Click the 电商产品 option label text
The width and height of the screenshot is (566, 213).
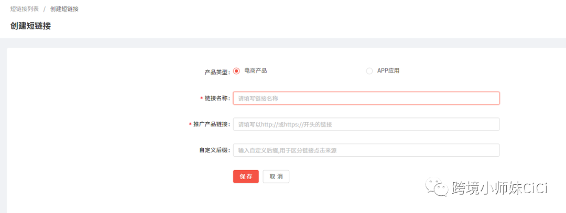pyautogui.click(x=256, y=70)
